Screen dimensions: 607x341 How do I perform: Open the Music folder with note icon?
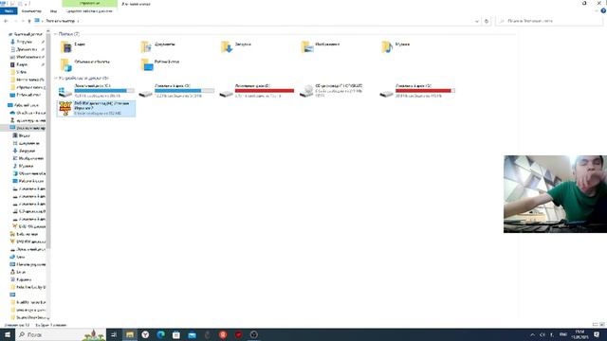(x=395, y=46)
